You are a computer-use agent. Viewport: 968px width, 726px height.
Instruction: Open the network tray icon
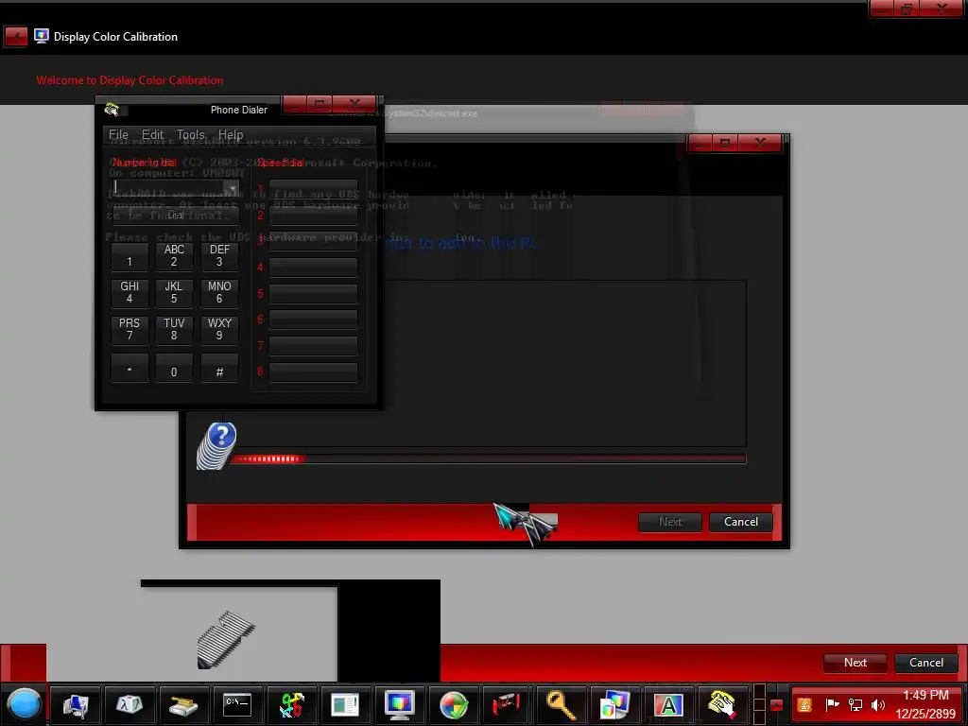pos(856,704)
